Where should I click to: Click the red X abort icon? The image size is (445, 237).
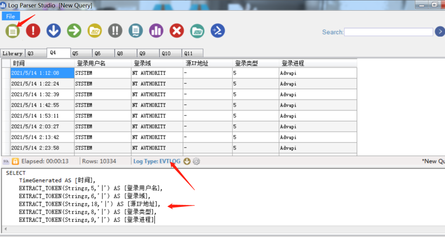pos(177,31)
